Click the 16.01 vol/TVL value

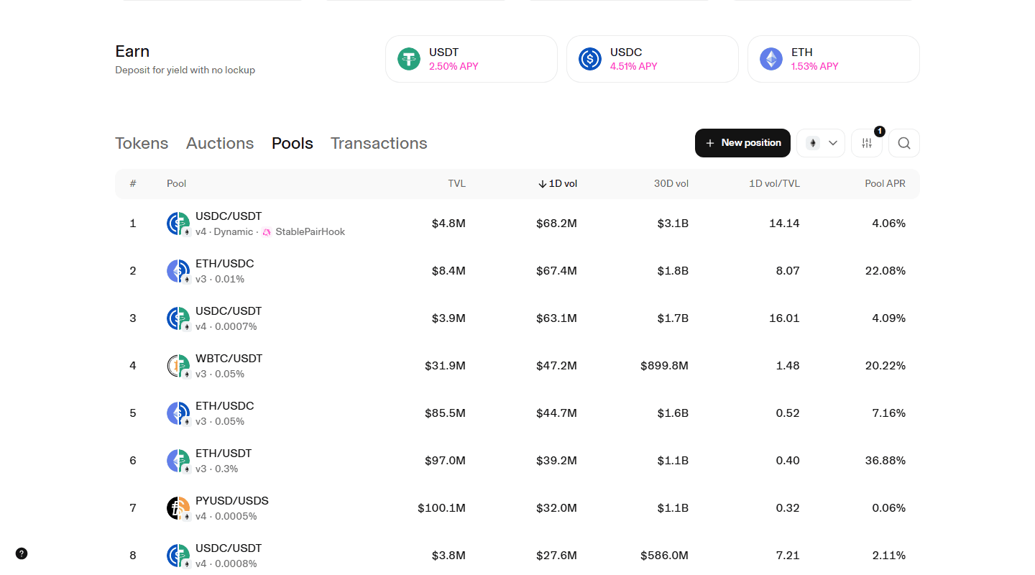(x=784, y=318)
